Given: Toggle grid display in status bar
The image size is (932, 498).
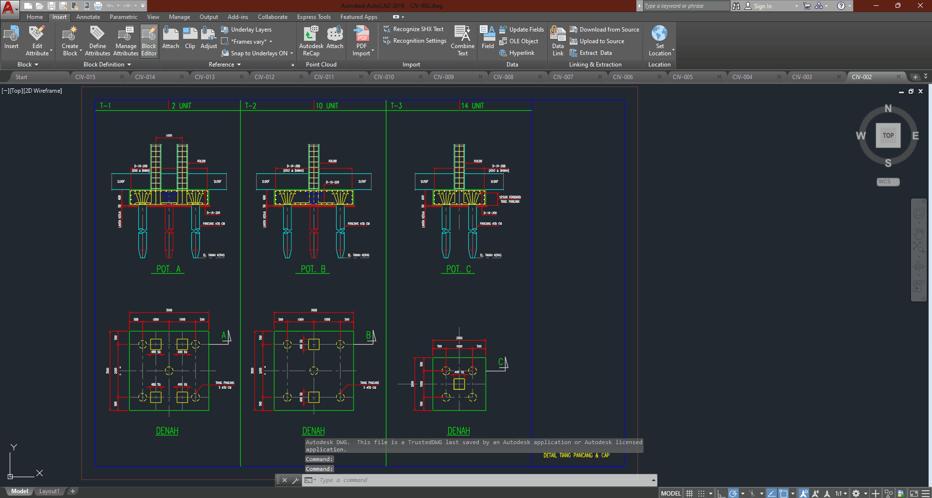Looking at the screenshot, I should [689, 493].
